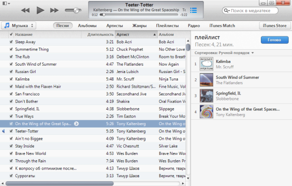292x186 pixels.
Task: Select the Through the Rain song
Action: [x=31, y=161]
